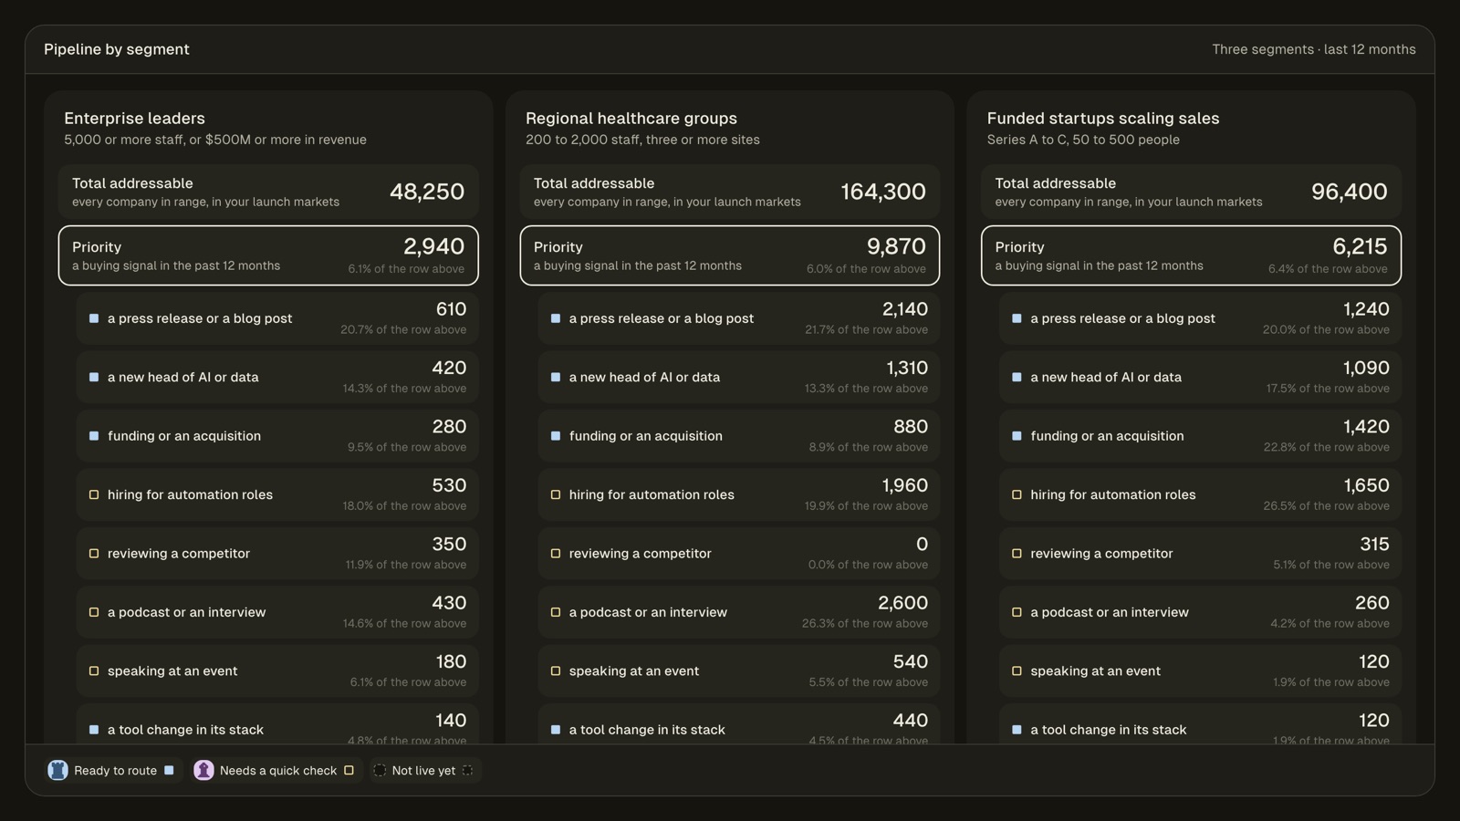Select the Not live yet legend chip
This screenshot has width=1460, height=821.
pos(424,770)
